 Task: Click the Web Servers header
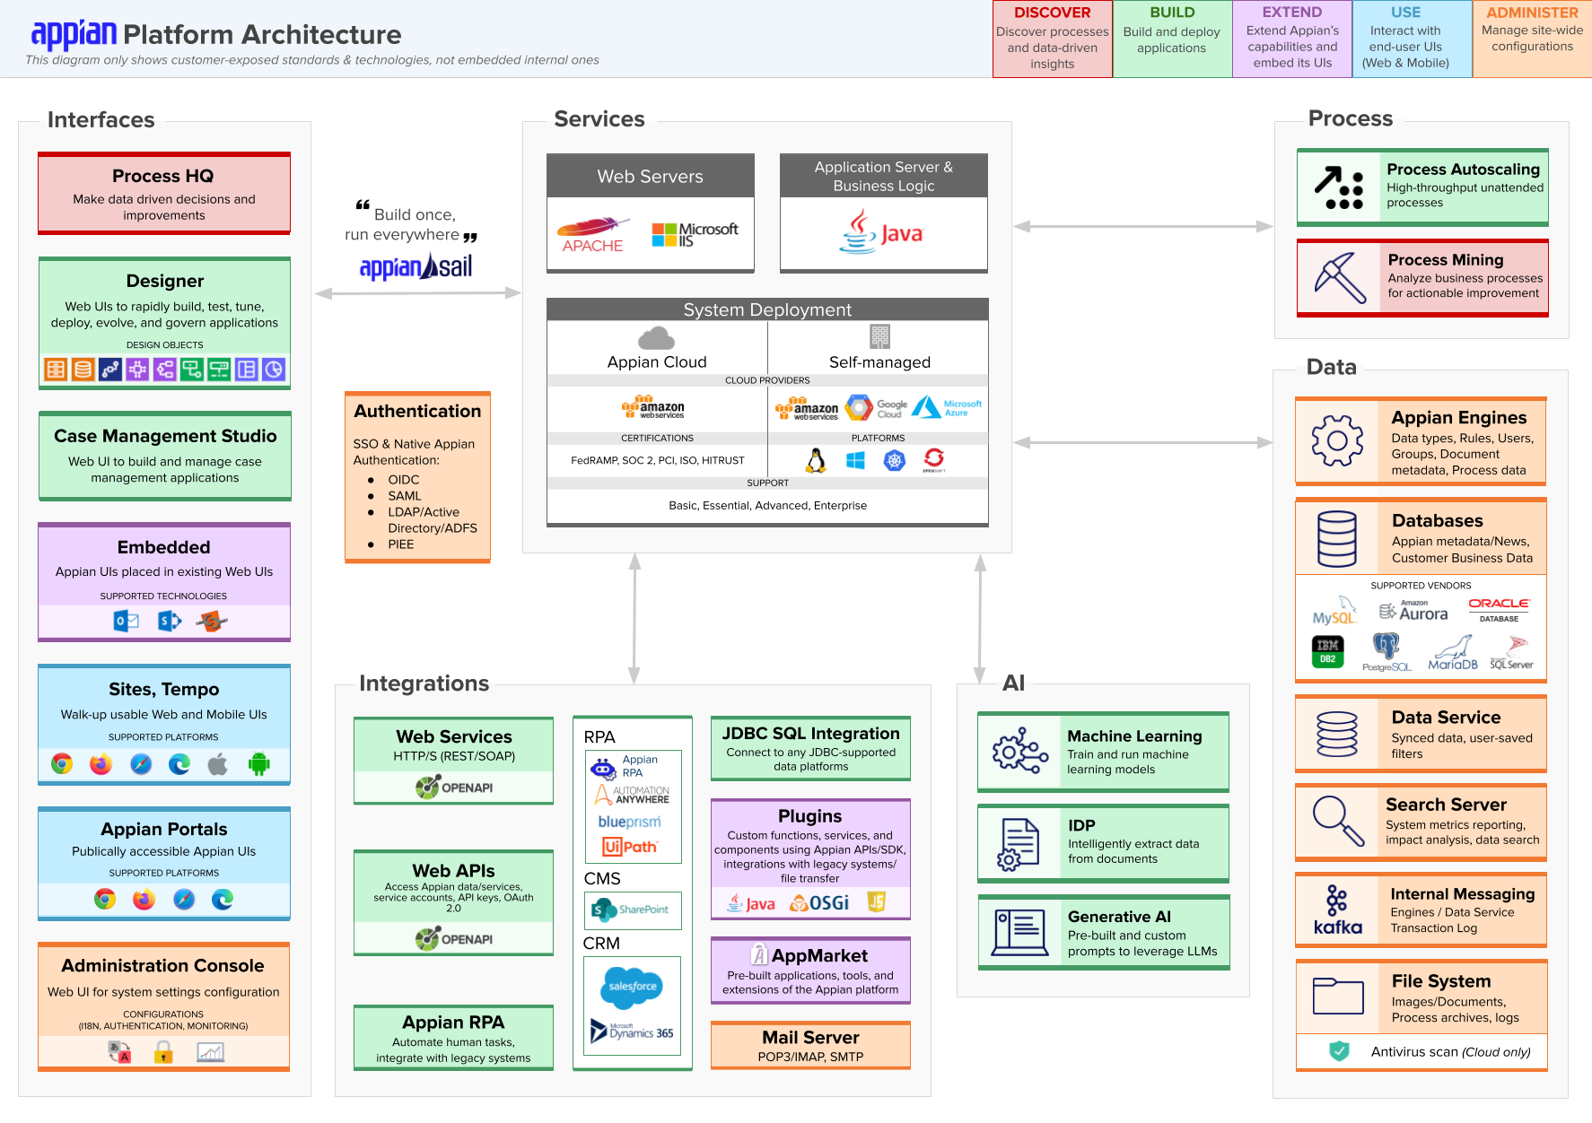651,176
